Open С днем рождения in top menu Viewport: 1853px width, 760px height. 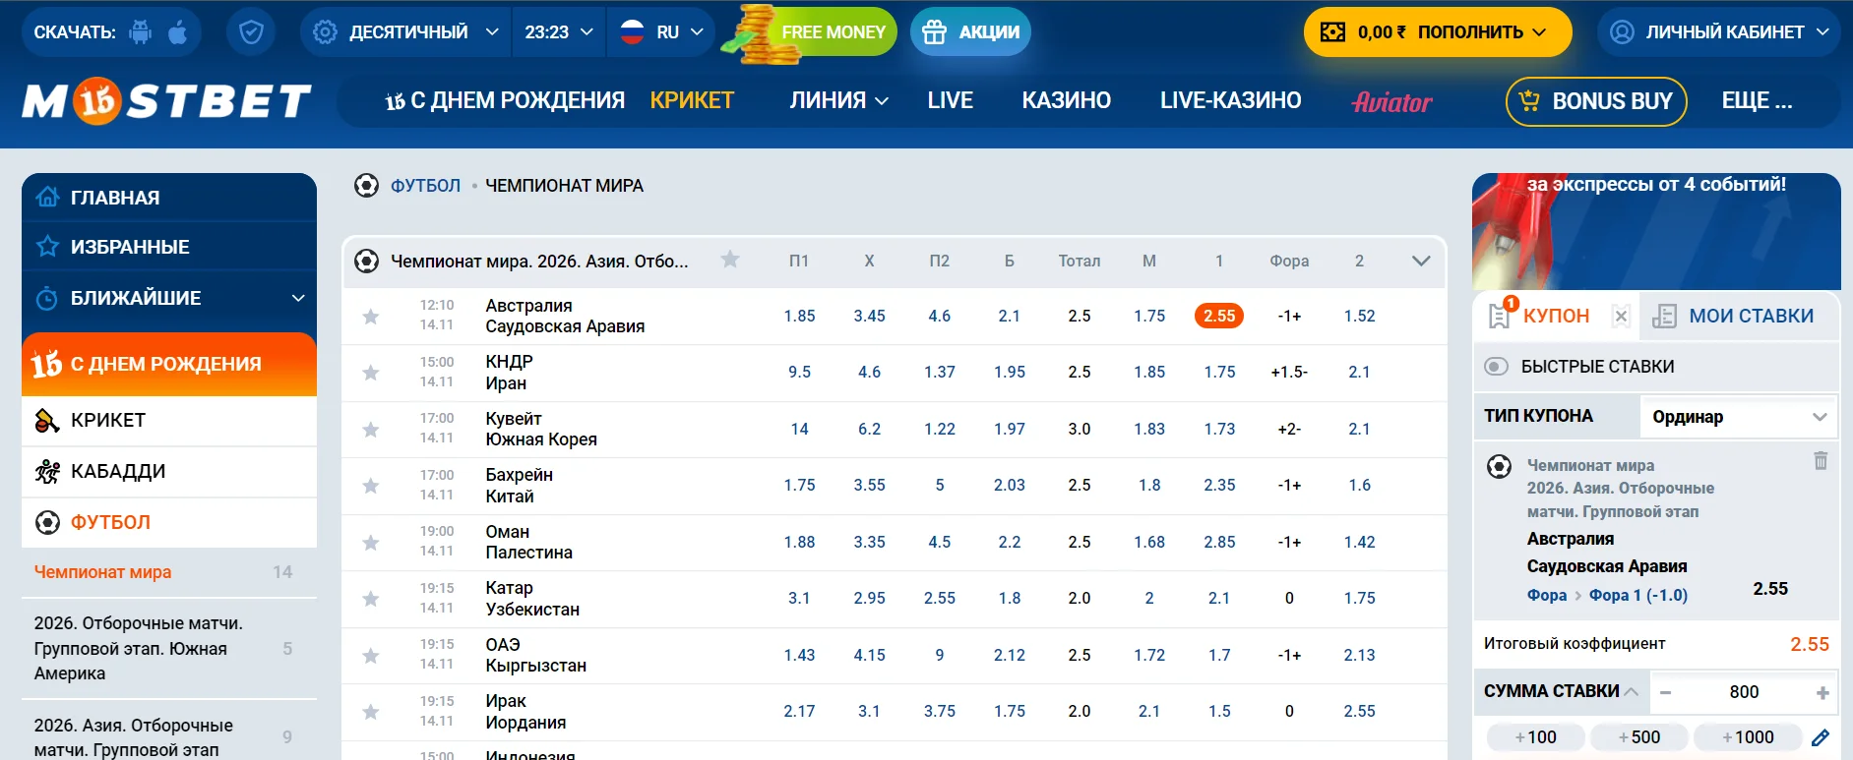pos(505,101)
